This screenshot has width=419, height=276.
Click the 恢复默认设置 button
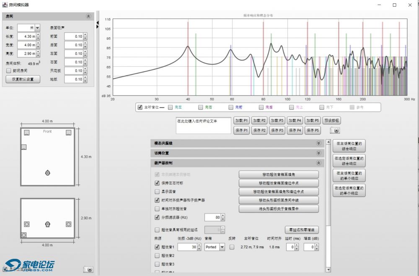[23, 79]
